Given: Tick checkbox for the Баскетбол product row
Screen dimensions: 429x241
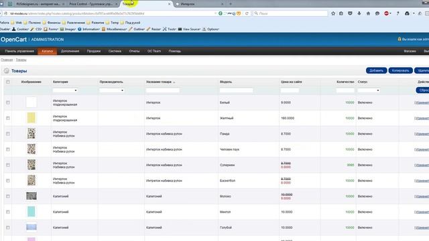Looking at the screenshot, I should click(x=8, y=181).
